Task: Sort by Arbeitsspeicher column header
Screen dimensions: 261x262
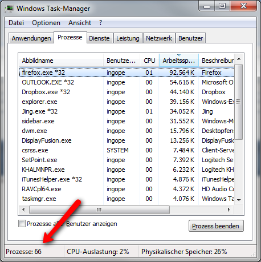Action: (x=179, y=61)
